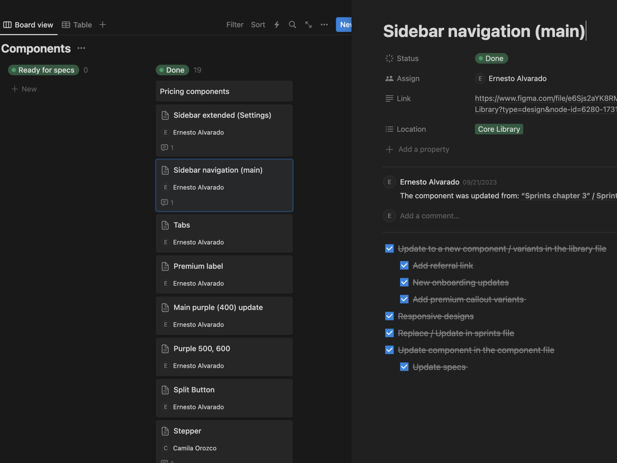Open the Core Library location select
Screen dimensions: 617x463
pos(499,129)
